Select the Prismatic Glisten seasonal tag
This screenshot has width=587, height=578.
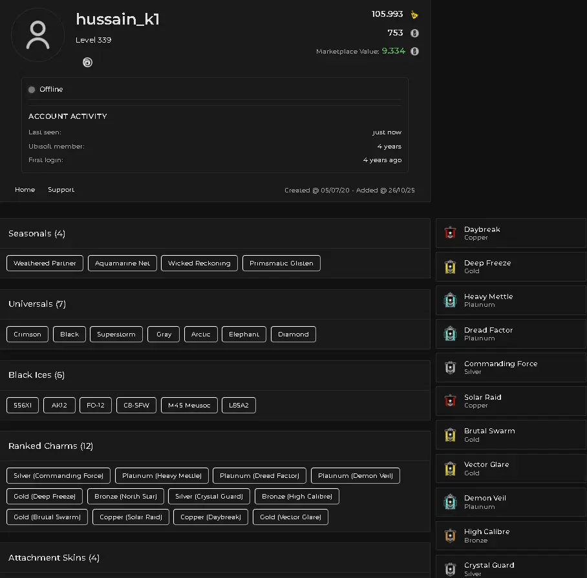click(281, 263)
